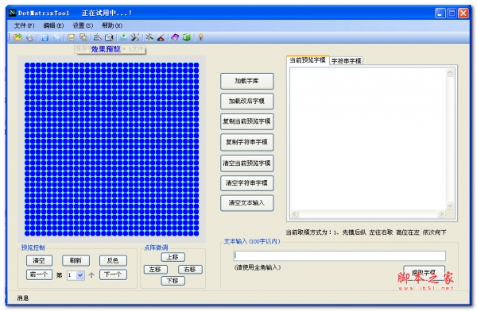The image size is (477, 311).
Task: Minimize the DotMatrixTool window
Action: click(x=440, y=13)
